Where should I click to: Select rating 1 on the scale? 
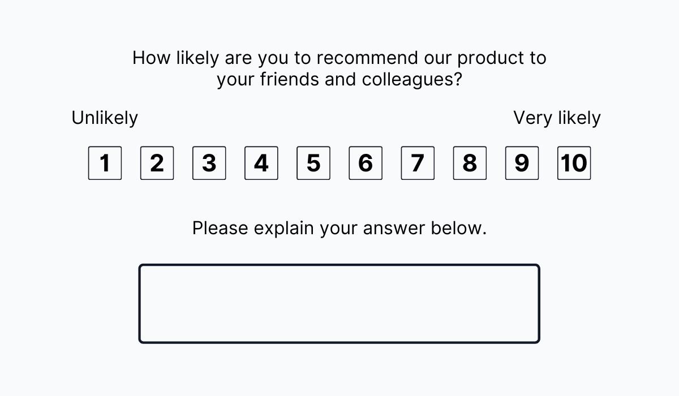click(x=105, y=163)
